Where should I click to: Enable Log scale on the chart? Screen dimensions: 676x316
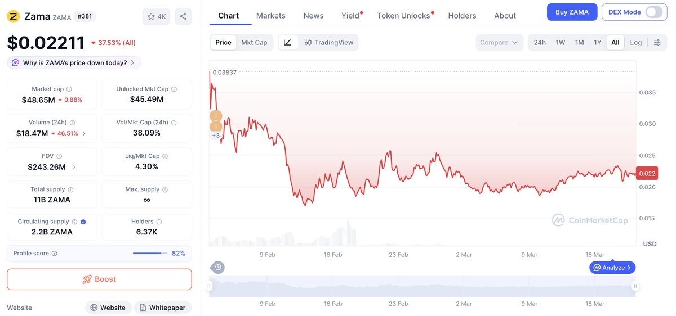pyautogui.click(x=635, y=42)
